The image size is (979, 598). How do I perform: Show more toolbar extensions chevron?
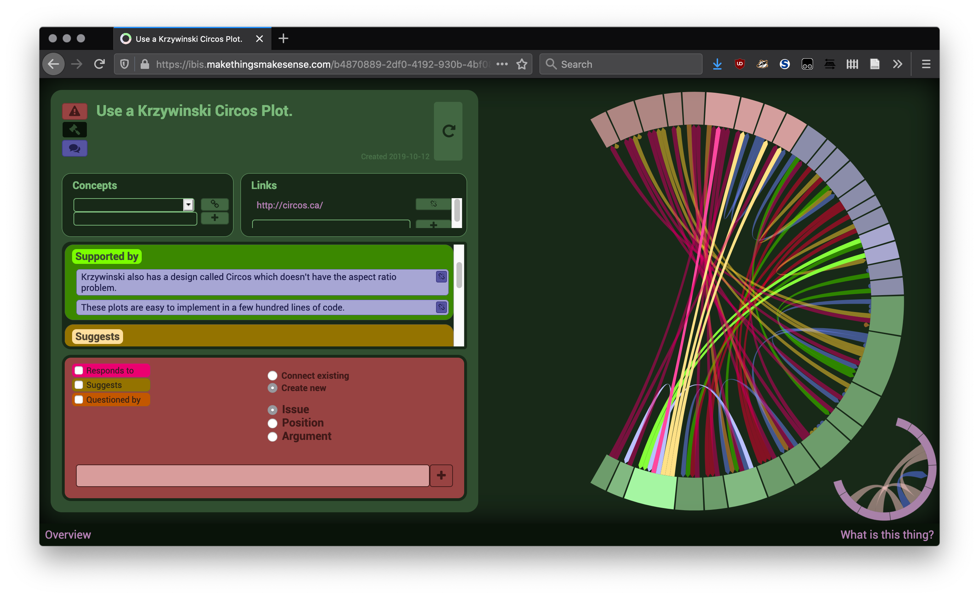(897, 64)
